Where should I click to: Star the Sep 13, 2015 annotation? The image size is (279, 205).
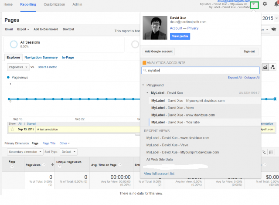pos(12,129)
